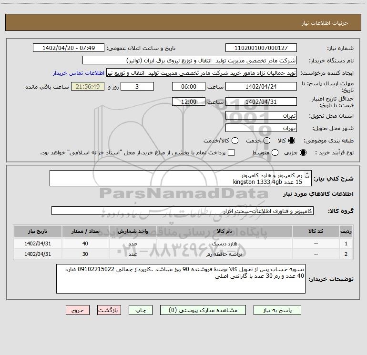Click the پاسخ به نیاز button
The image size is (367, 355).
coord(277,310)
